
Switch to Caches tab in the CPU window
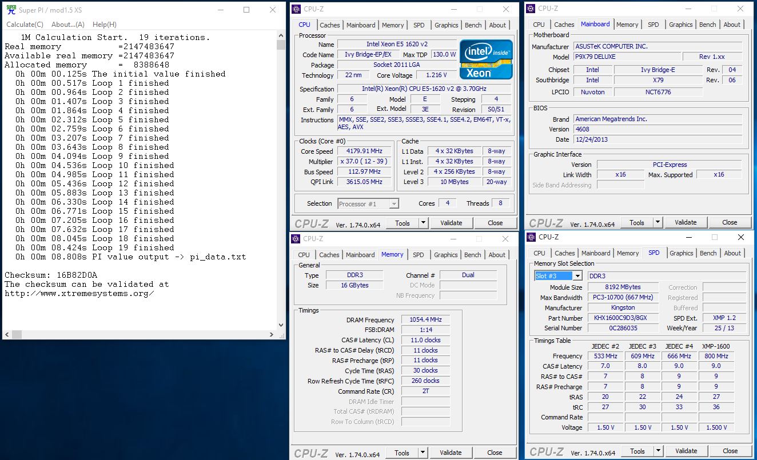[329, 25]
